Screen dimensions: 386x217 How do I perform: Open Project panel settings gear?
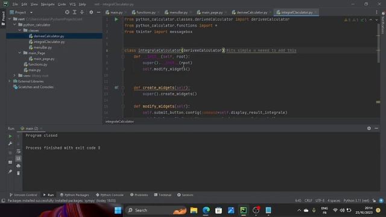(x=91, y=12)
